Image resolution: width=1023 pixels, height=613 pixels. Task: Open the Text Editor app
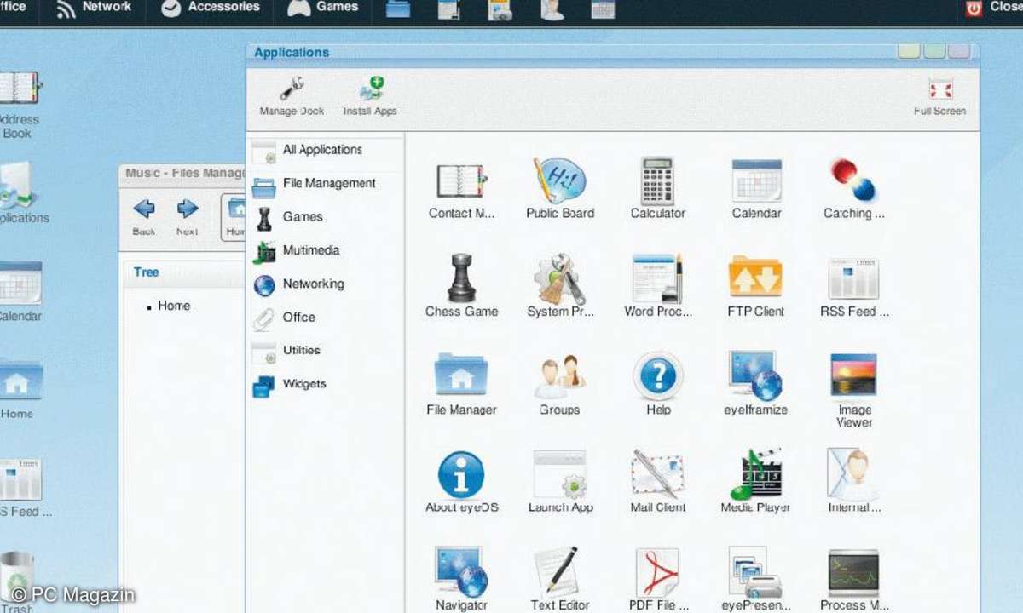[x=559, y=571]
